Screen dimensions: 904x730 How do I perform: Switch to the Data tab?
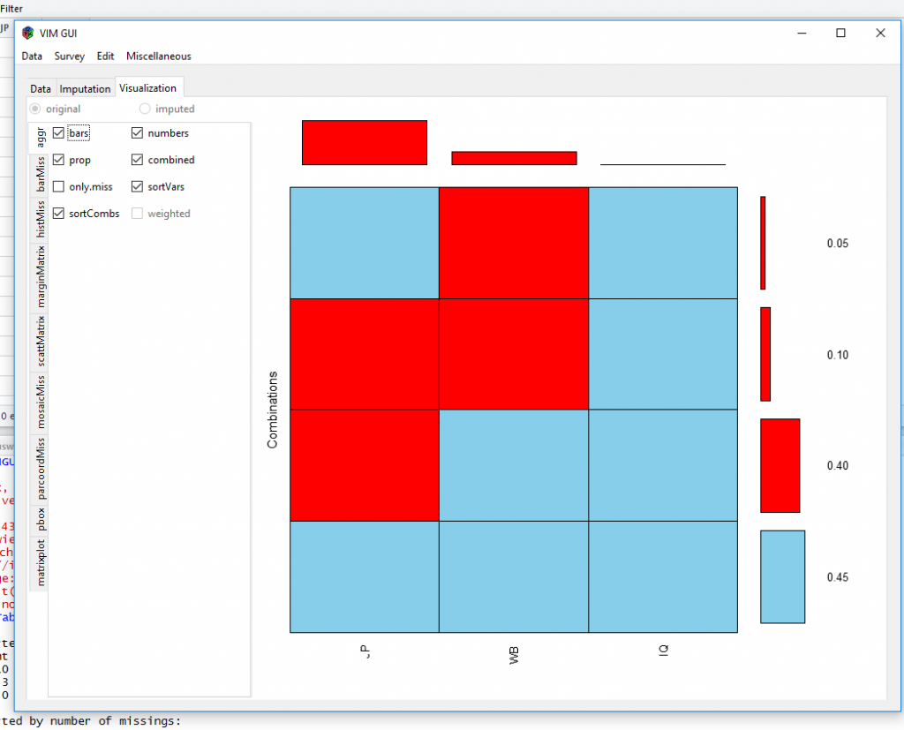coord(41,89)
